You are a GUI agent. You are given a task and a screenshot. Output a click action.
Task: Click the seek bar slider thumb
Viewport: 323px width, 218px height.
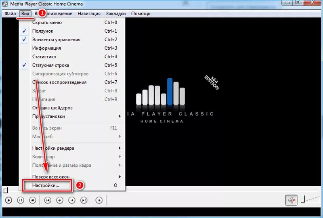tap(5, 190)
